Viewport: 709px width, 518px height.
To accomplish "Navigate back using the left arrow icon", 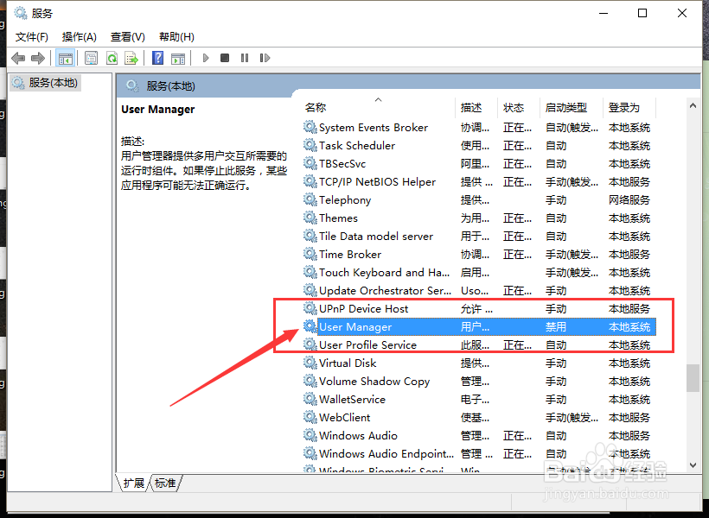I will 18,57.
